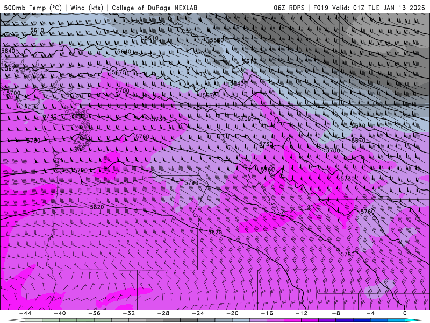
Task: Click the -40 colorbar scale label
Action: pyautogui.click(x=60, y=313)
